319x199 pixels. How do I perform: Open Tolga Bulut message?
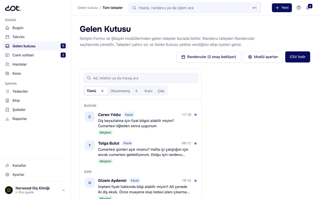pyautogui.click(x=141, y=152)
